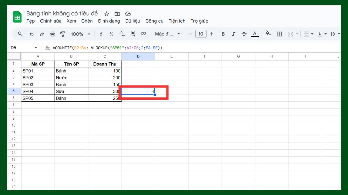Select the cell with value 100
Screen dimensions: 348x195
tap(105, 71)
